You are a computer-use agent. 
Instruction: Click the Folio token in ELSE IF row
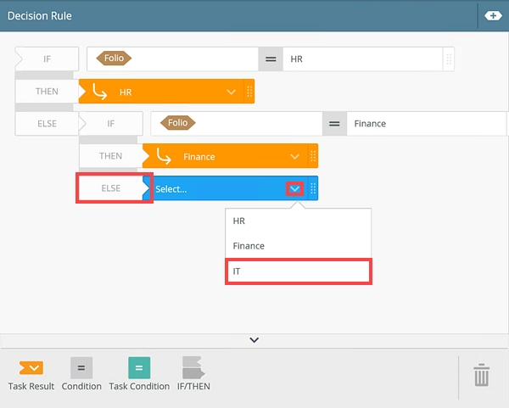click(178, 123)
